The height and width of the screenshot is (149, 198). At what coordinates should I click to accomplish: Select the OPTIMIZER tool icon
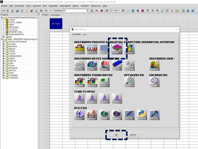(129, 82)
